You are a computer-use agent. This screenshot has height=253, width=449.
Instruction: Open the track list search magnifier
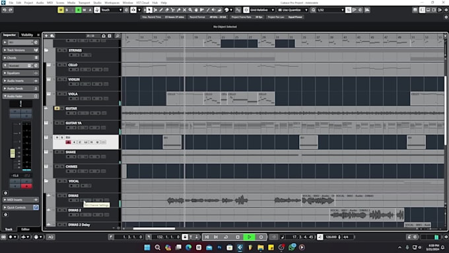tap(118, 36)
